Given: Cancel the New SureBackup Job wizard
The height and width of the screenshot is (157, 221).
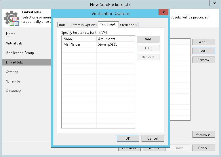Looking at the screenshot, I should pos(203,148).
